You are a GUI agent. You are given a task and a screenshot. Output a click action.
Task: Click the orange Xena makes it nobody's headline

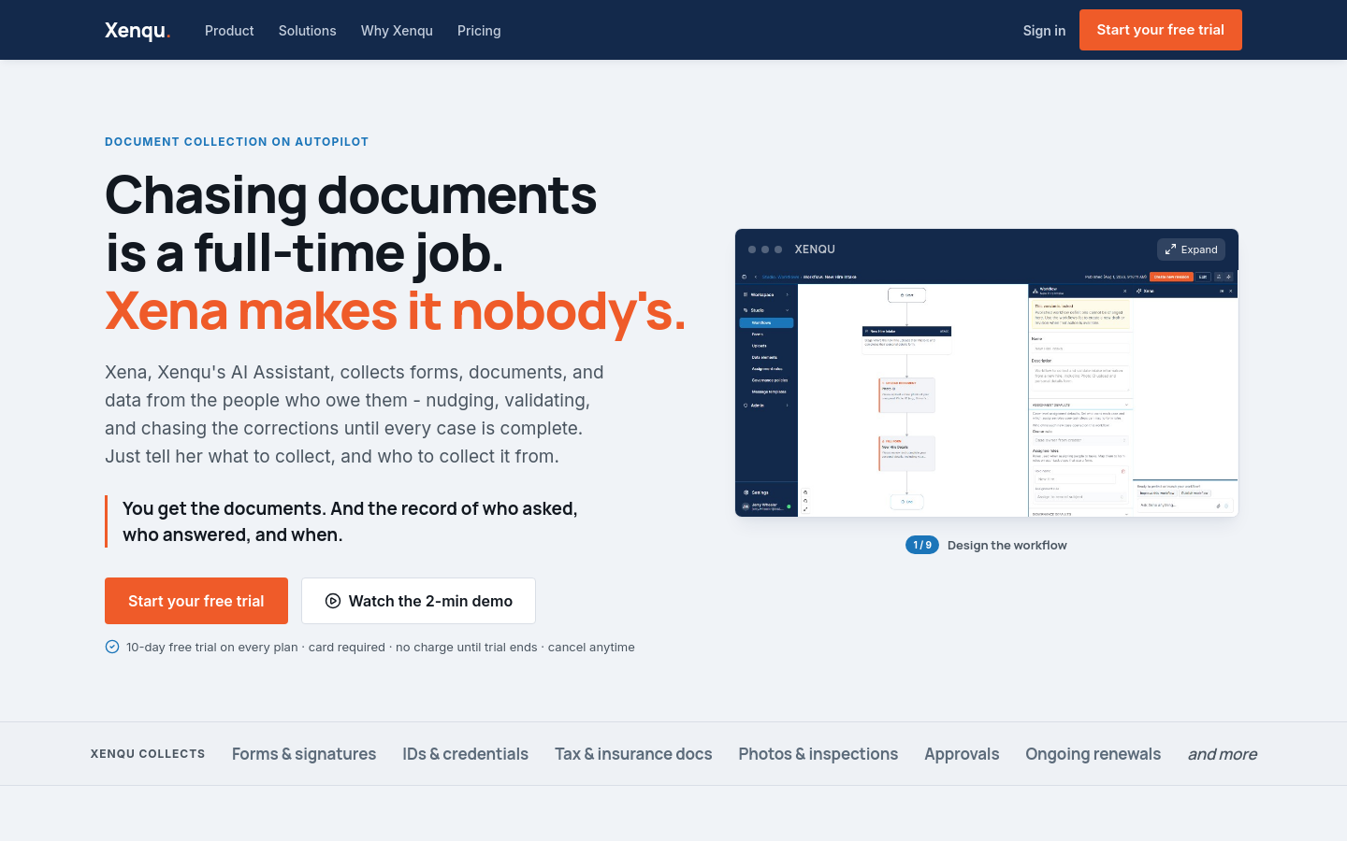pyautogui.click(x=395, y=310)
